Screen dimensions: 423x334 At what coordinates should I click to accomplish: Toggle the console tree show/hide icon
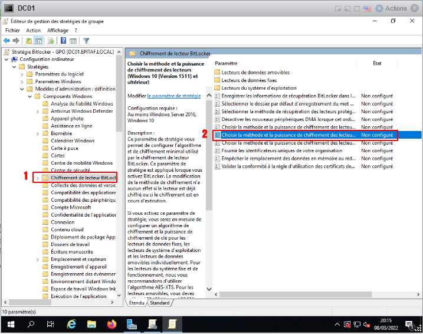coord(38,41)
